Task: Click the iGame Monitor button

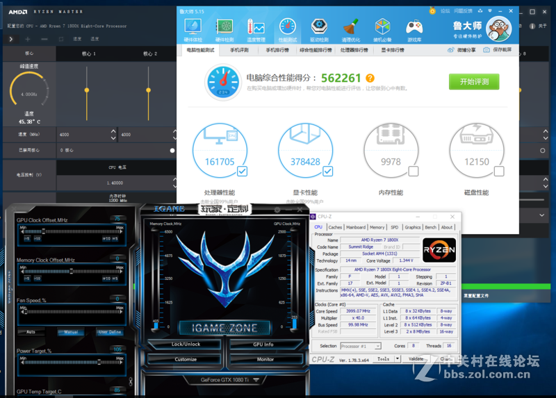Action: click(x=265, y=359)
